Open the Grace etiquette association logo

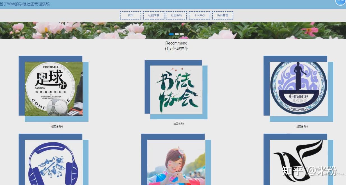point(299,89)
